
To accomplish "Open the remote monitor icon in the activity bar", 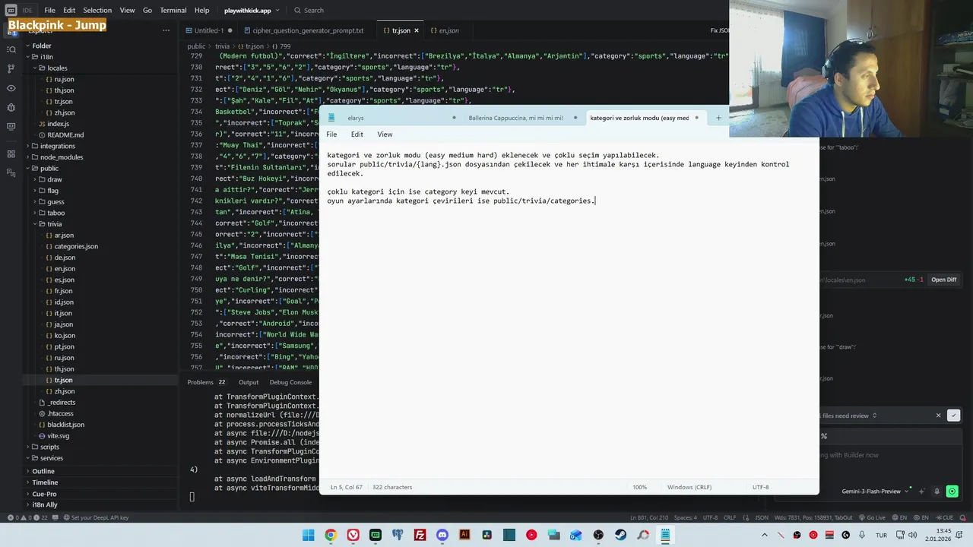I will click(x=11, y=127).
